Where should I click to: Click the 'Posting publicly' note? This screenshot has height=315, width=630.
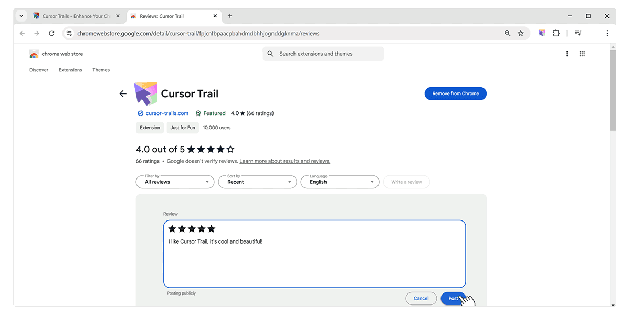[x=181, y=293]
